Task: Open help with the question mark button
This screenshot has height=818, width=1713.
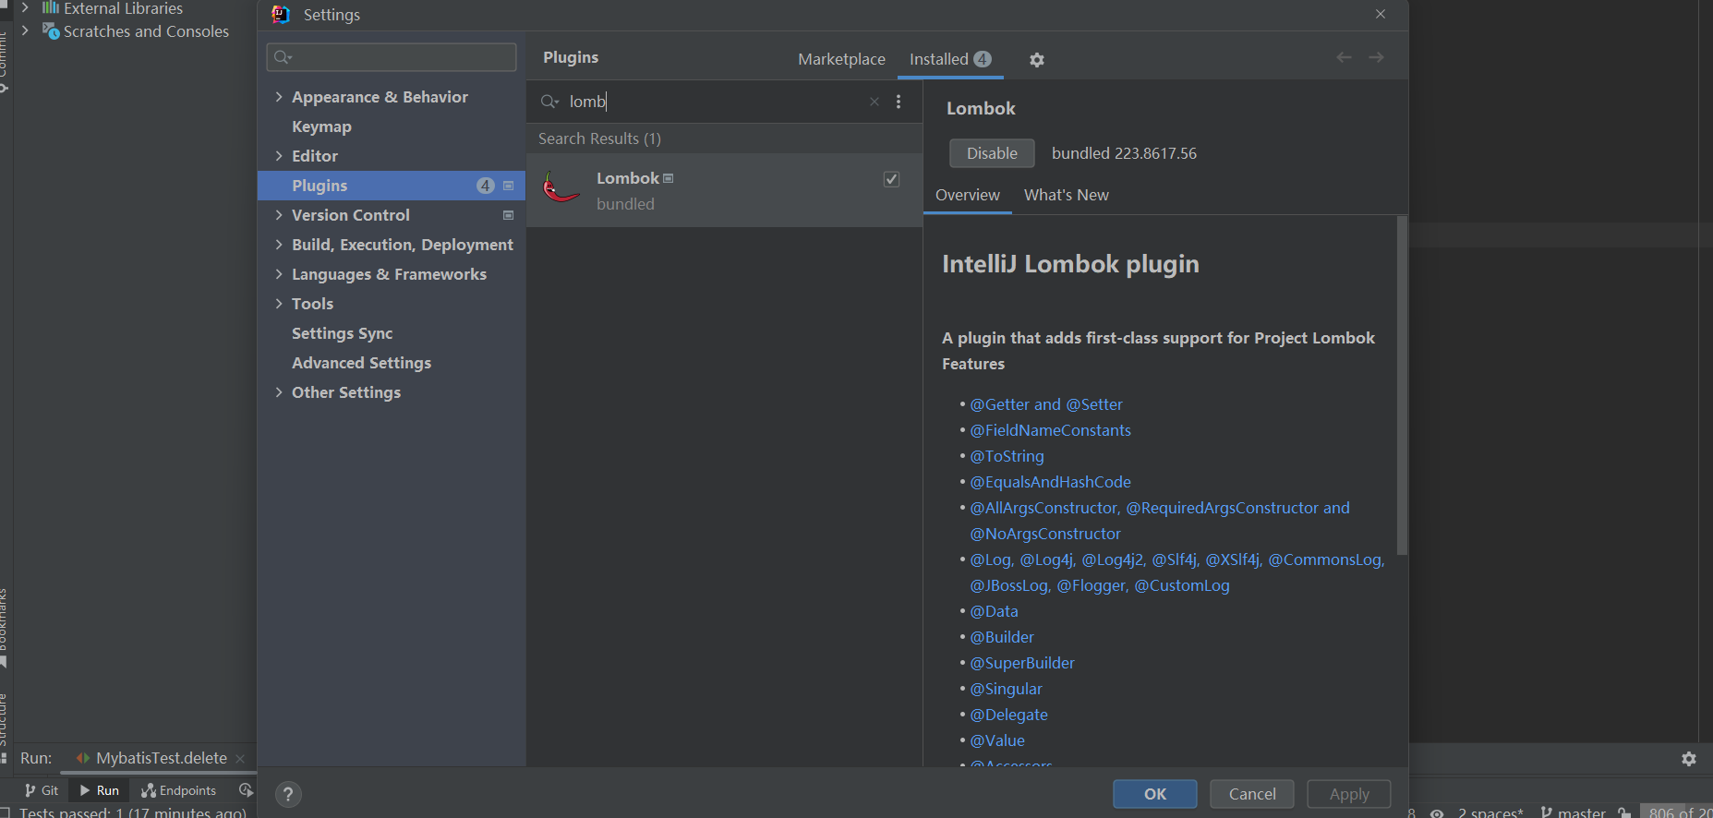Action: [x=288, y=794]
